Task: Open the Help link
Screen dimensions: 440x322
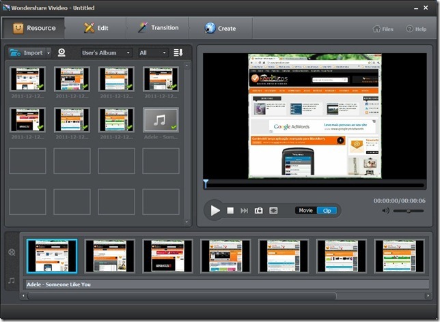Action: coord(416,29)
